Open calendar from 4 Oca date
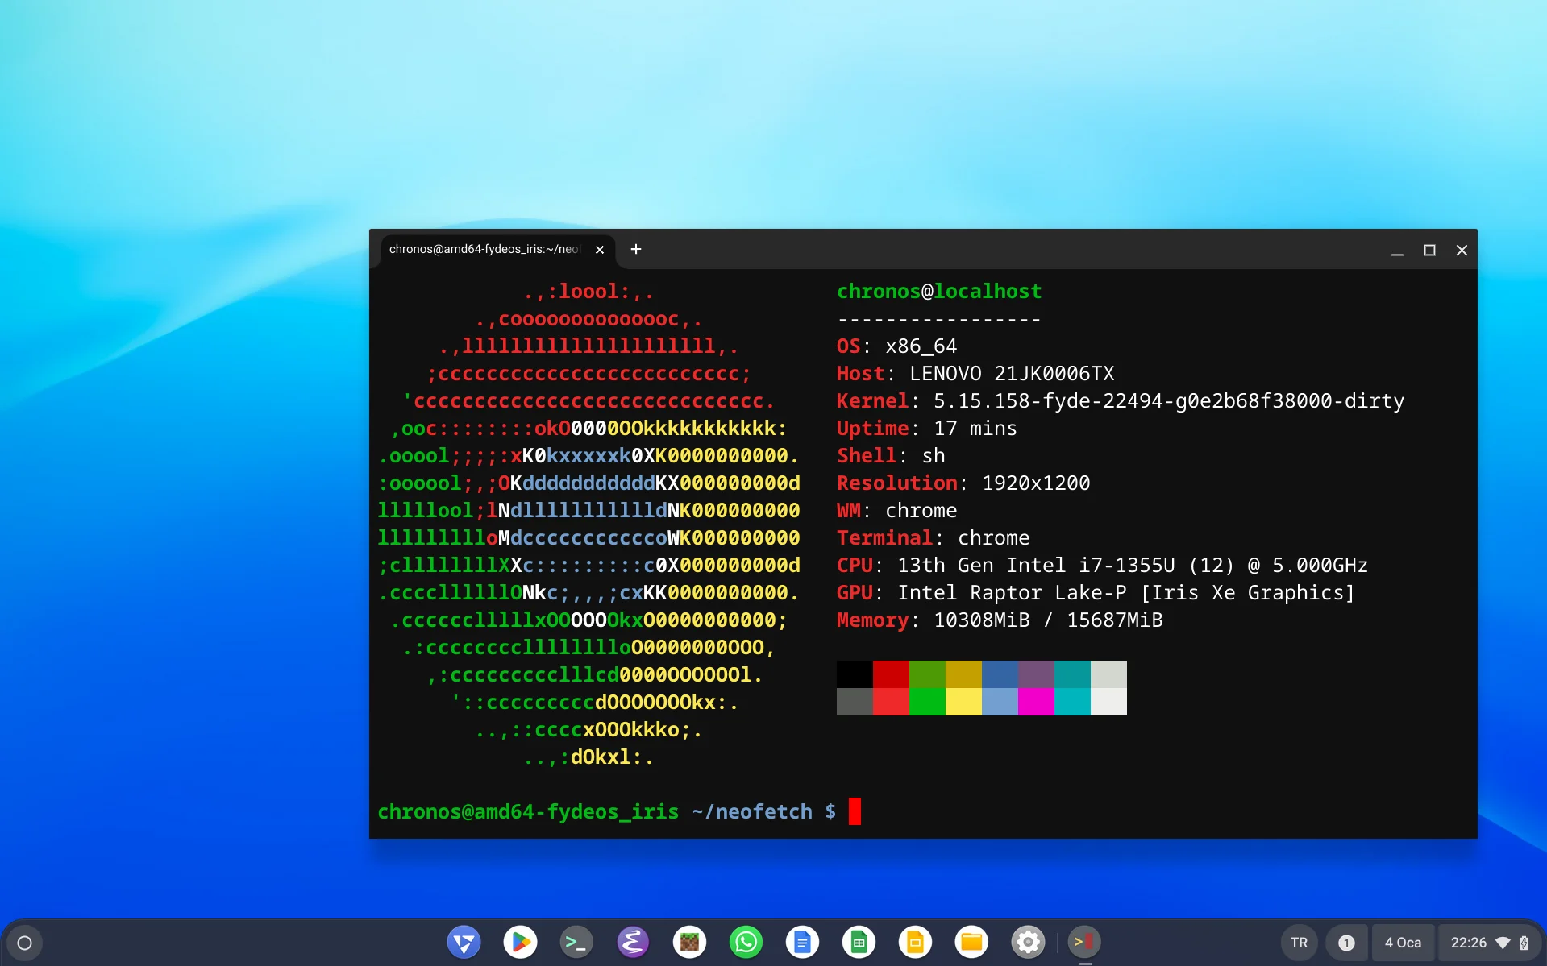Screen dimensions: 1547x966 pyautogui.click(x=1403, y=943)
